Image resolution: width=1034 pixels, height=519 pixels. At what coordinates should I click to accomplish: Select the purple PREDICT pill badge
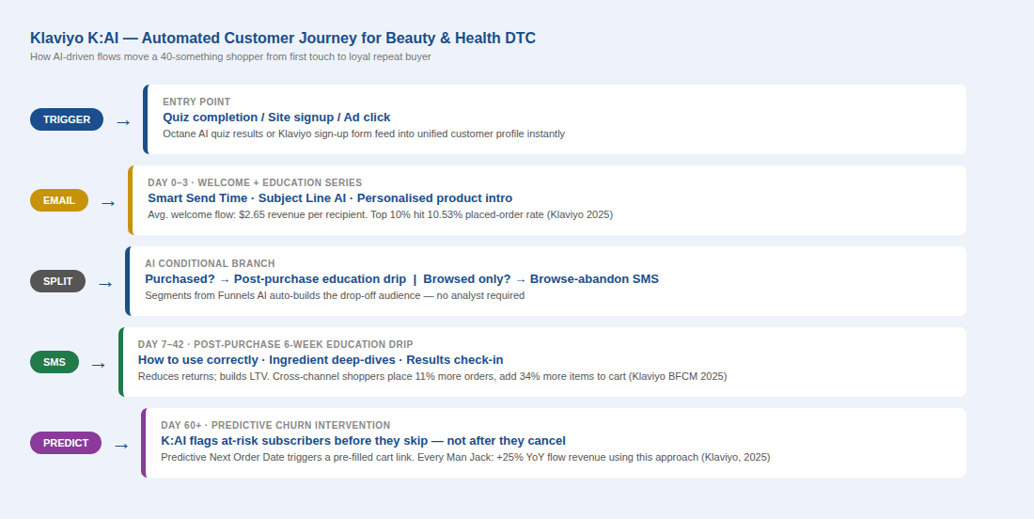(x=66, y=443)
